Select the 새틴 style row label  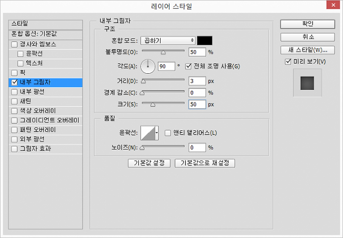pos(26,101)
